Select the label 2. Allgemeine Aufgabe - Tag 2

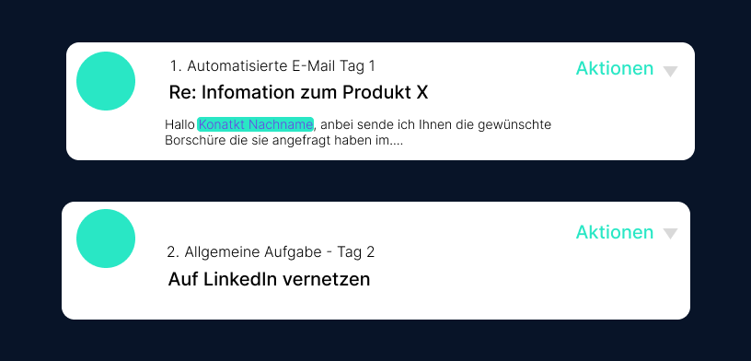click(x=271, y=252)
